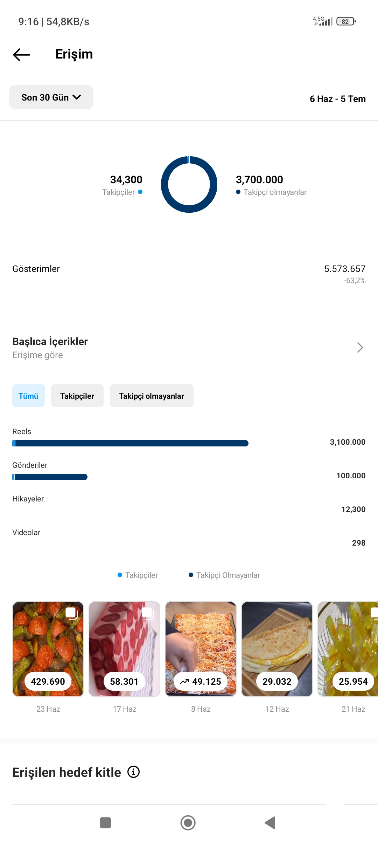The width and height of the screenshot is (378, 841).
Task: Open the 58.301 post from 17 Haz
Action: click(x=124, y=649)
